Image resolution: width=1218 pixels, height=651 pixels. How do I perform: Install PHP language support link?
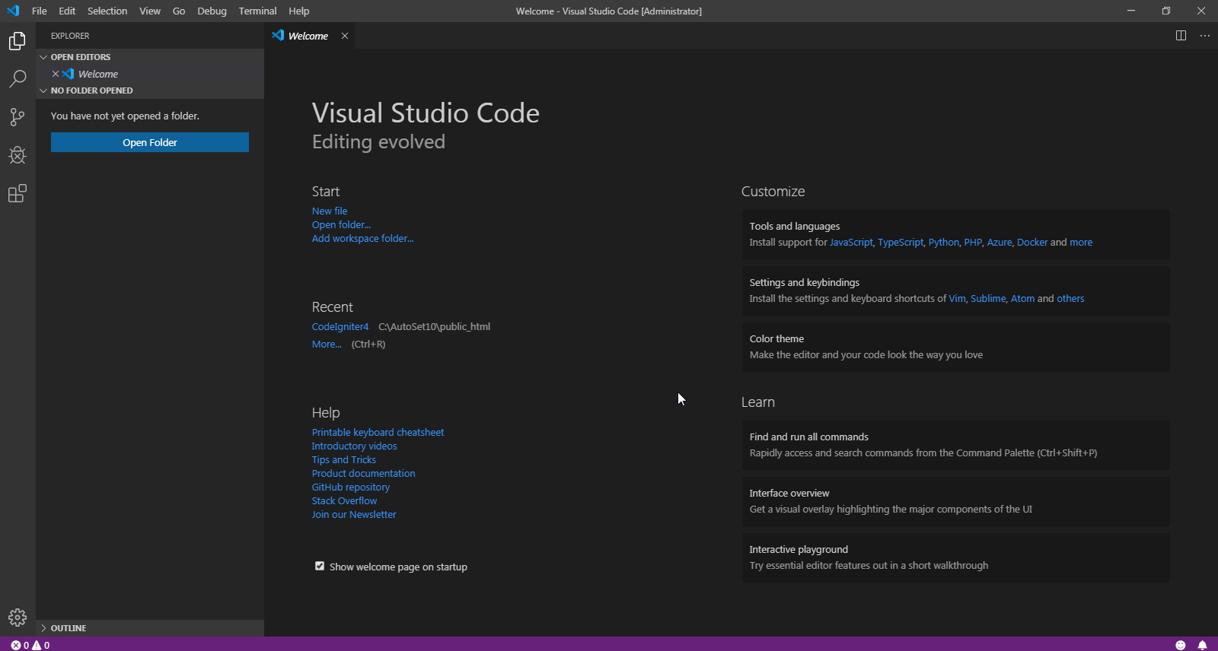pyautogui.click(x=973, y=242)
